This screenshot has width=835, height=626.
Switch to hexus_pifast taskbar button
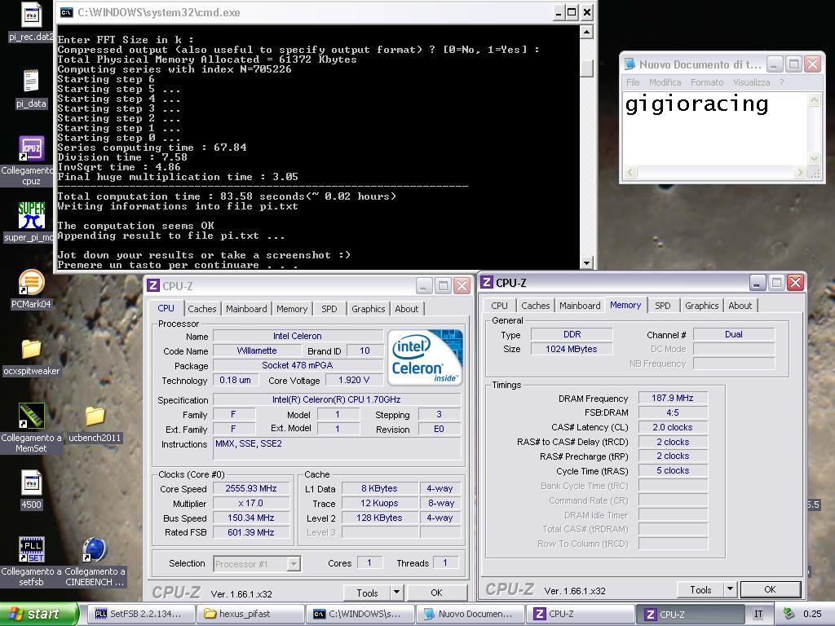(x=250, y=614)
